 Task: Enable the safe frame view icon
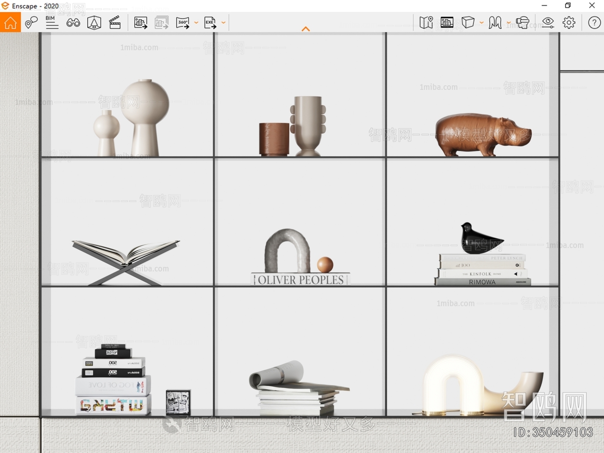(x=94, y=23)
